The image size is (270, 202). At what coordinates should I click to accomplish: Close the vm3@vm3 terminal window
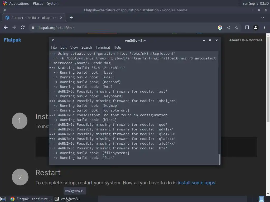[216, 40]
